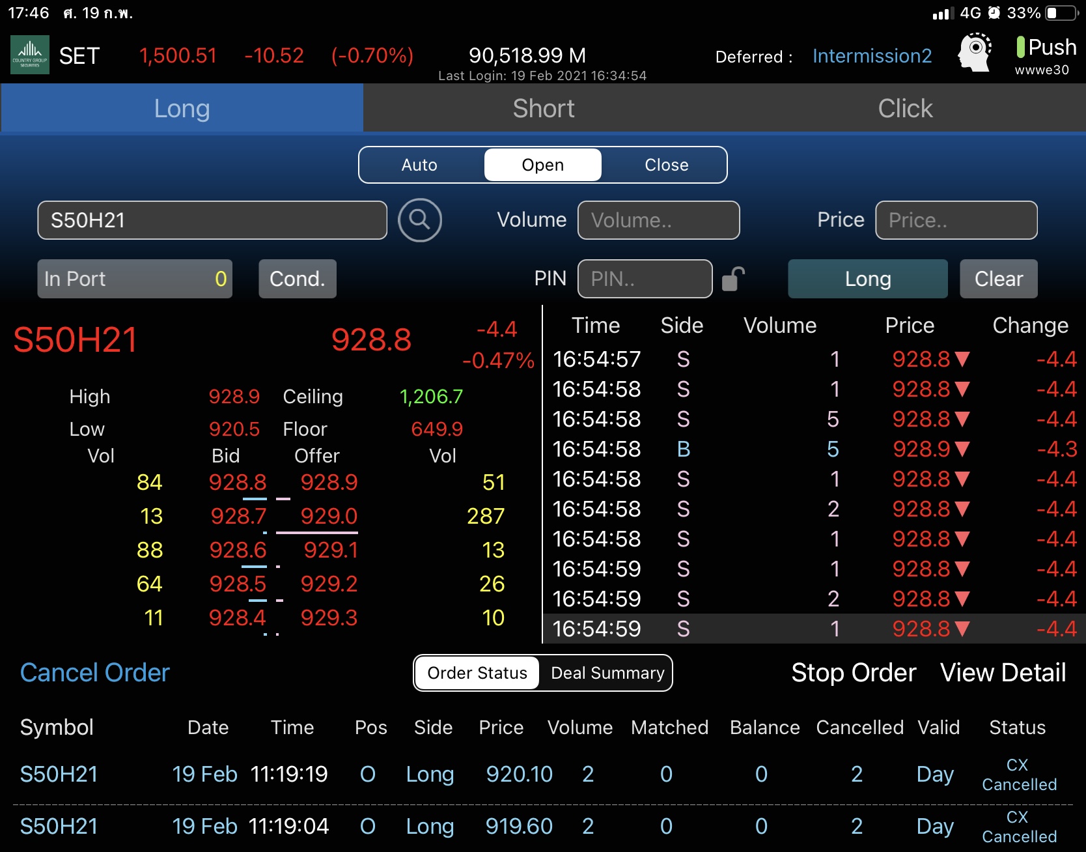1086x852 pixels.
Task: Focus the PIN input field
Action: click(x=645, y=279)
